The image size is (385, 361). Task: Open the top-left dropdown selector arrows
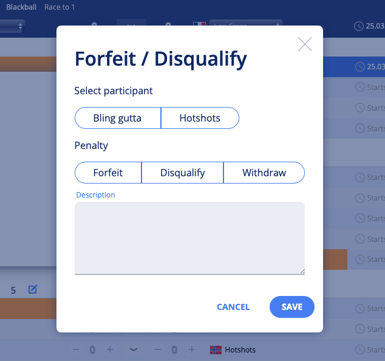[20, 26]
